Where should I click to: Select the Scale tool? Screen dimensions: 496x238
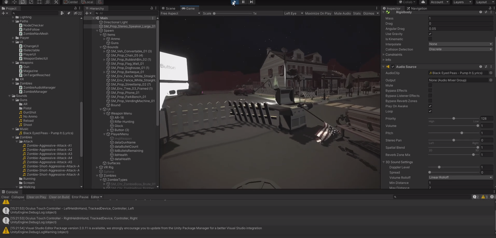[x=31, y=2]
